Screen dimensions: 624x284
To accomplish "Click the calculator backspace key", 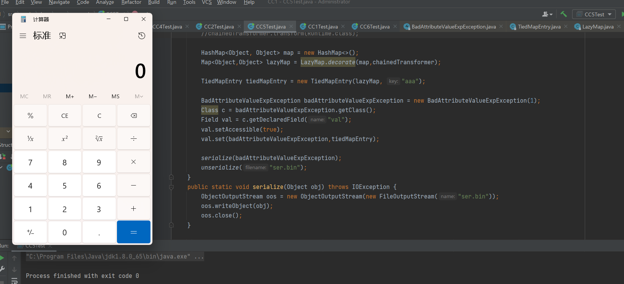I will (x=134, y=116).
